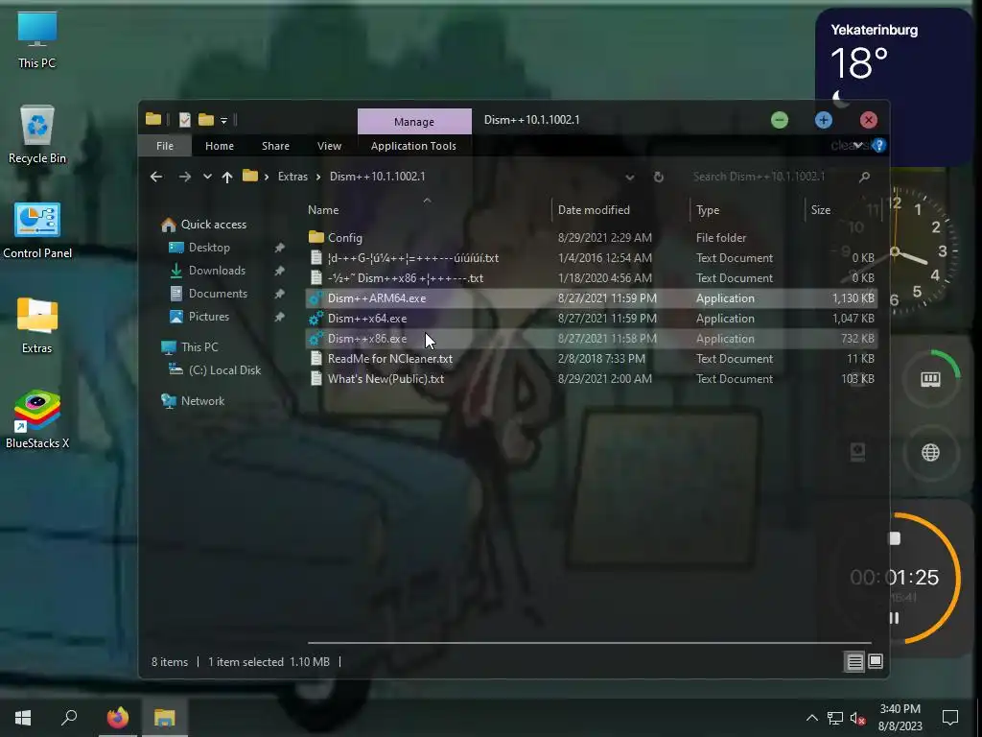This screenshot has width=982, height=737.
Task: Refresh the current folder view
Action: (x=658, y=177)
